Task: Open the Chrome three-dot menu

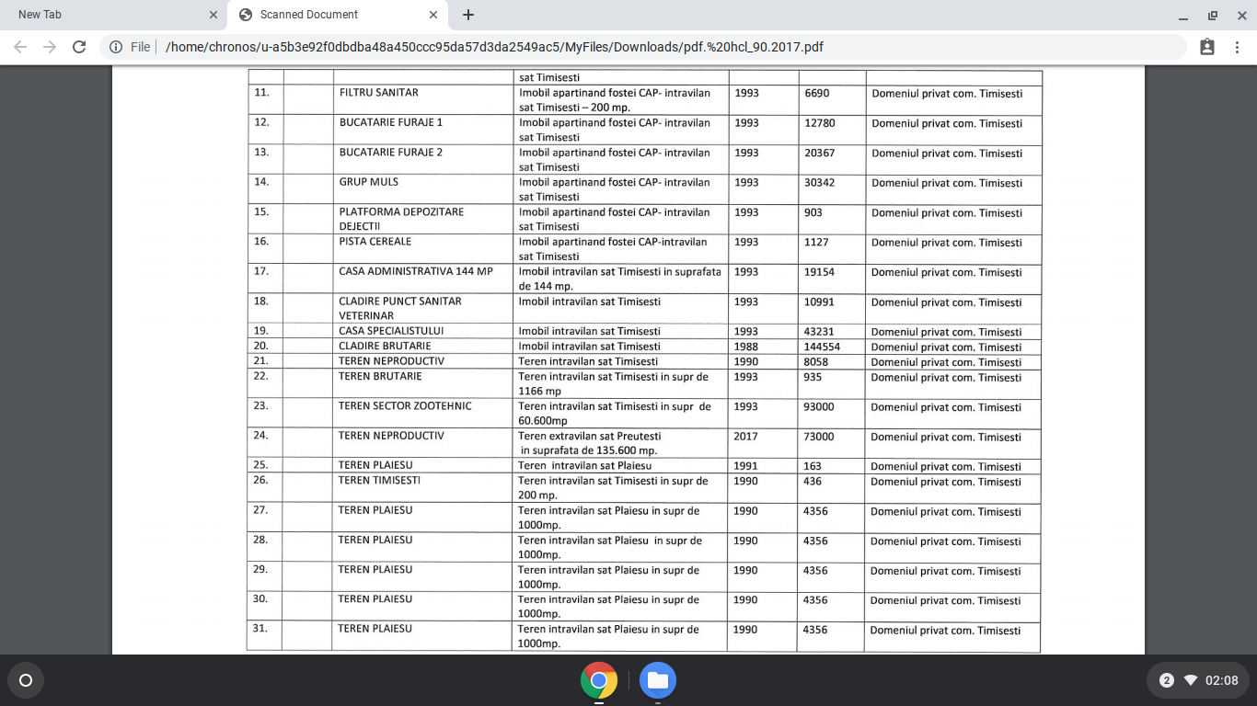Action: tap(1238, 47)
